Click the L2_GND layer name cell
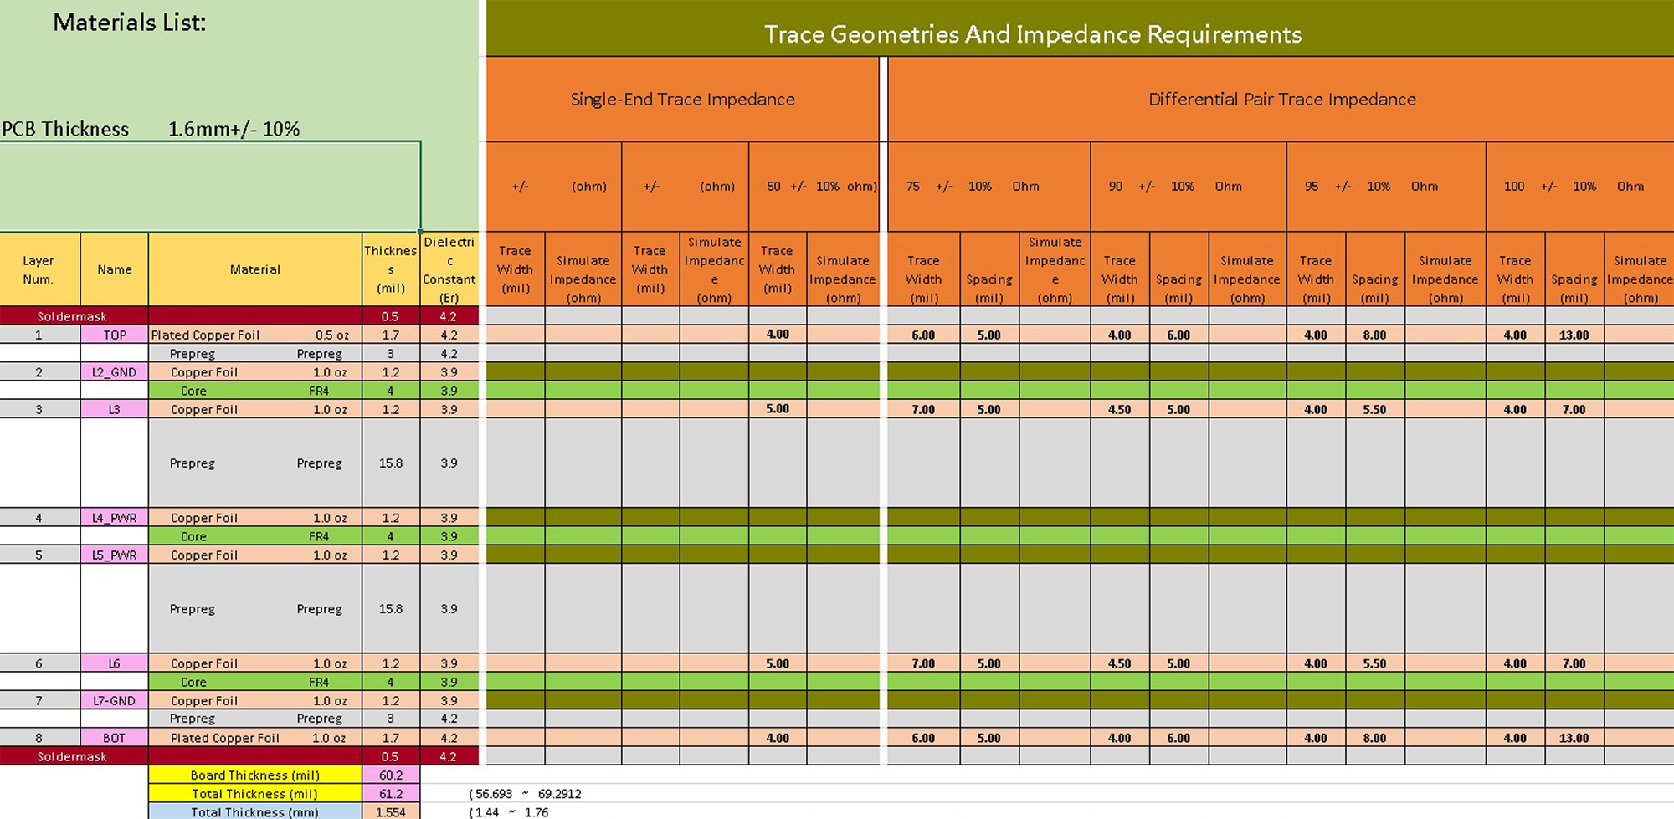This screenshot has height=819, width=1674. tap(115, 372)
